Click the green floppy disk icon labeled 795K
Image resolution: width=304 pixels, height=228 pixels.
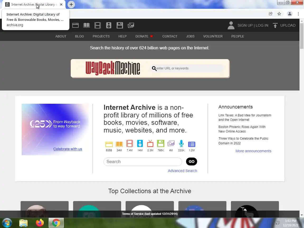160,144
